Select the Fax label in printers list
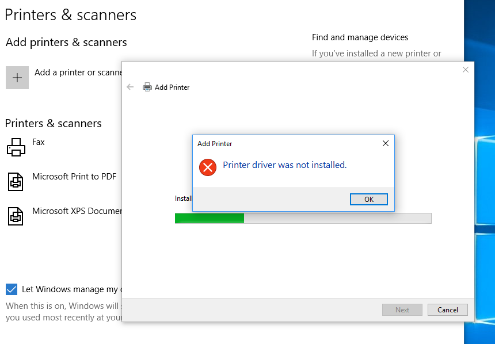The image size is (495, 344). point(39,142)
